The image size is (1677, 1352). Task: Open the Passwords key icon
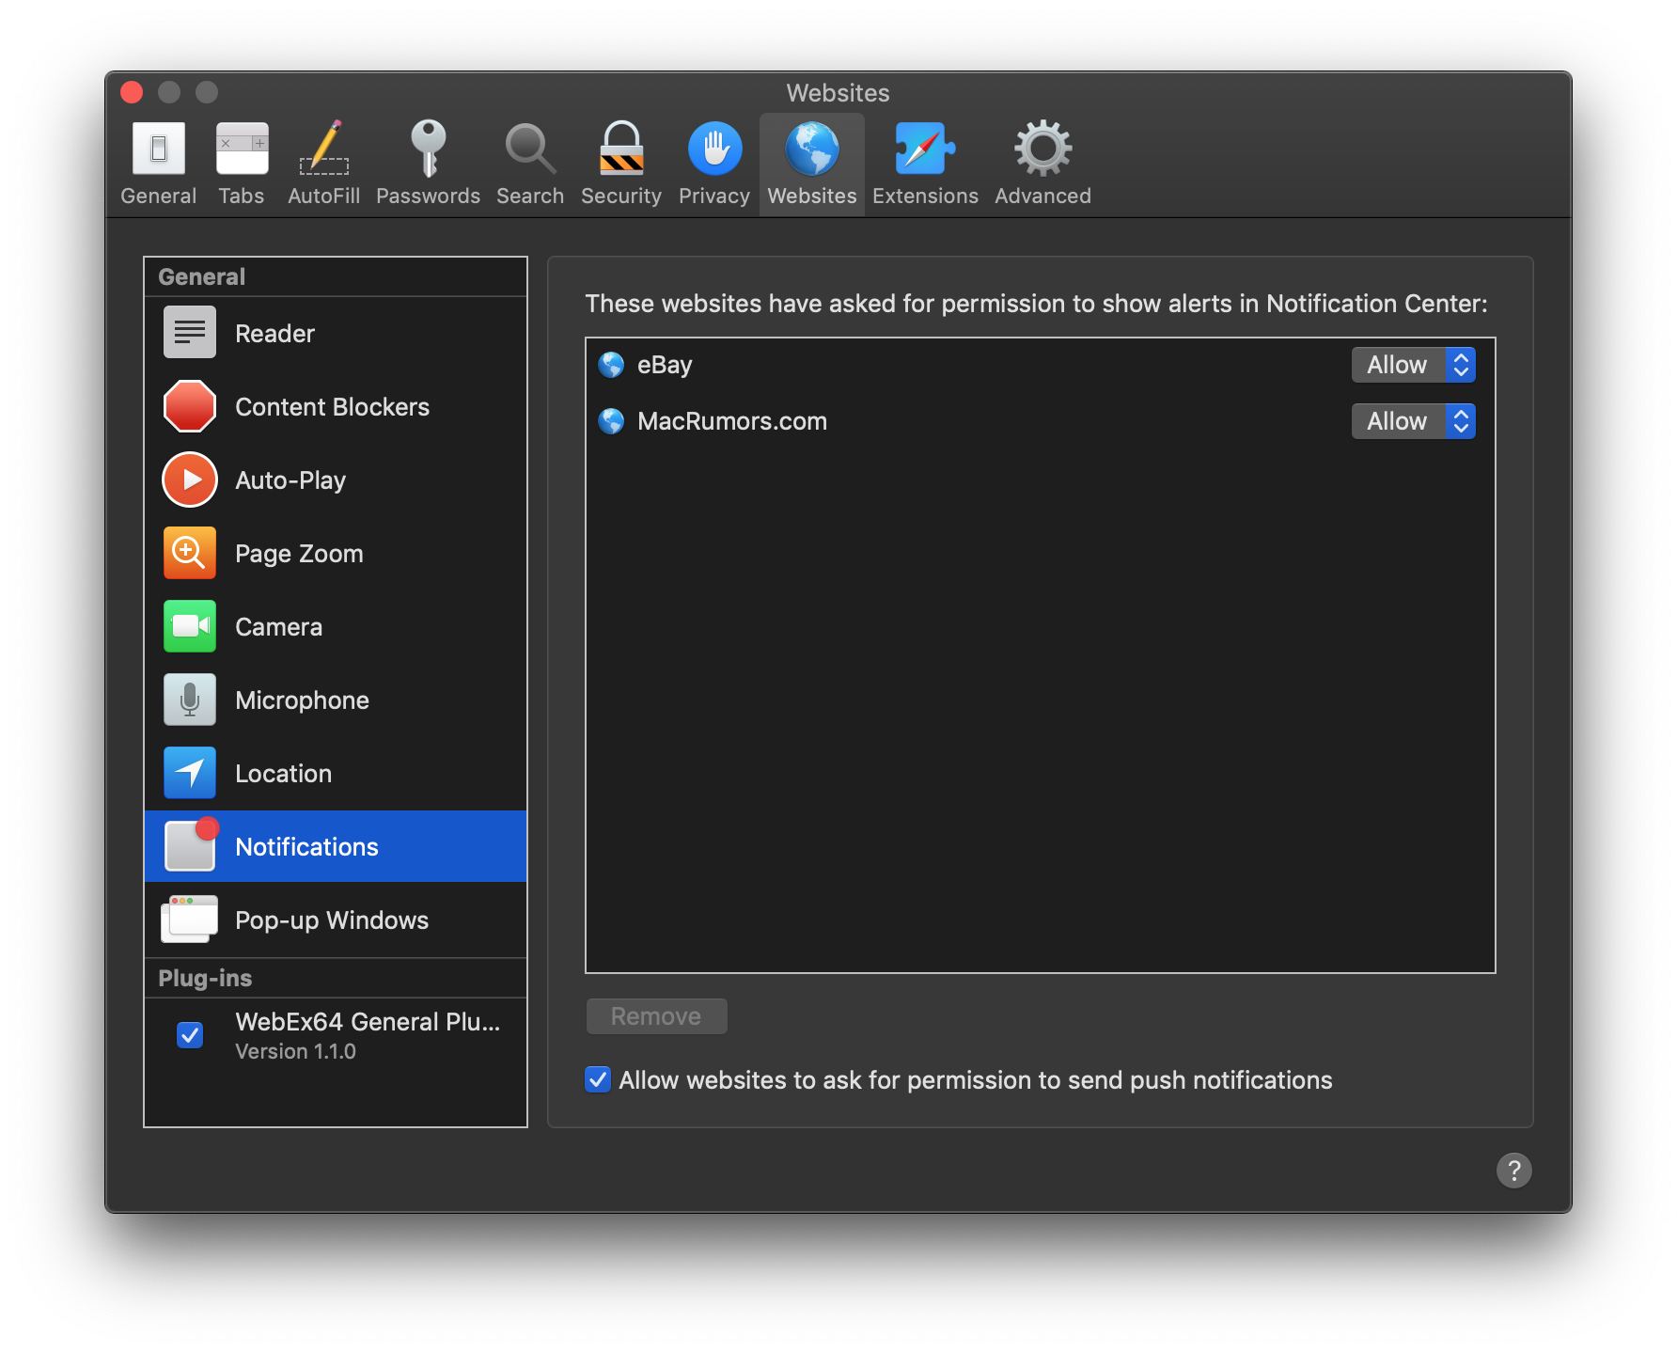pyautogui.click(x=429, y=149)
